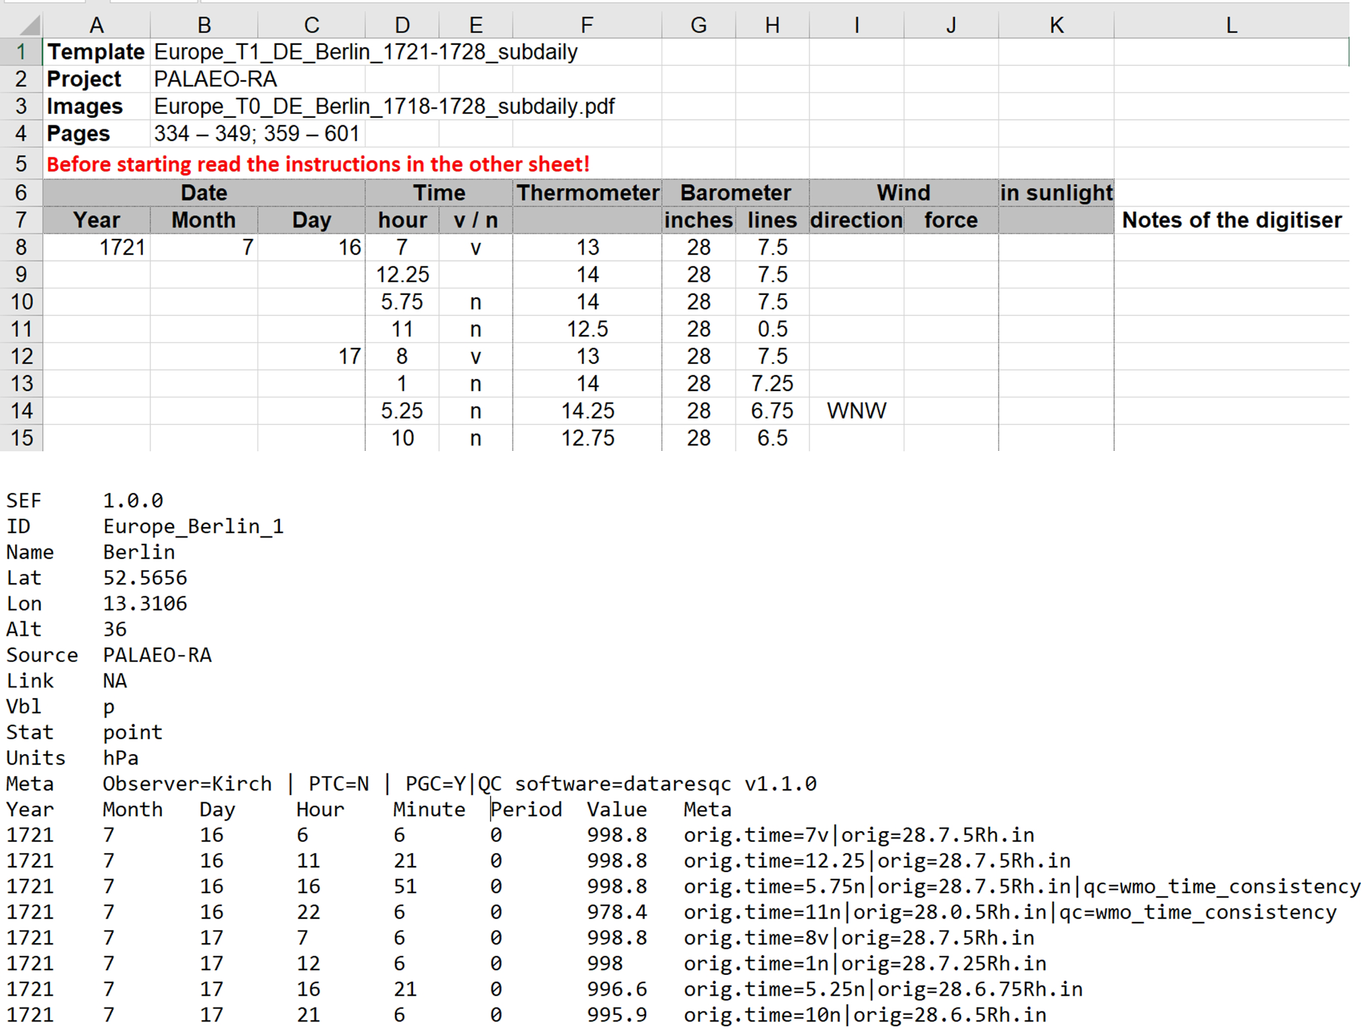The width and height of the screenshot is (1361, 1030).
Task: Click the 14.25 thermometer value cell
Action: tap(587, 411)
